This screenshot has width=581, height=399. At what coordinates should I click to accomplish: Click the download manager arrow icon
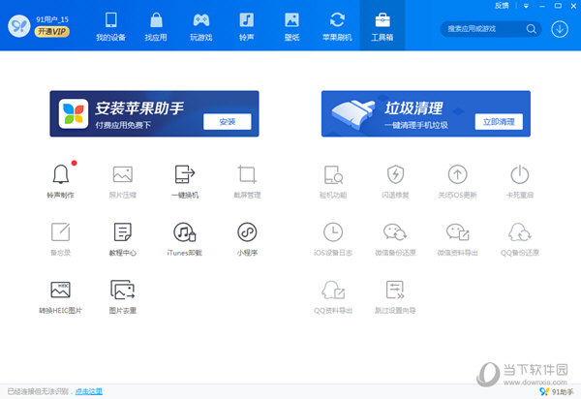[x=560, y=29]
